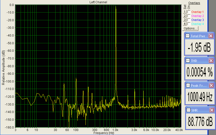This screenshot has height=135, width=216.
Task: Click the Relative Amplitude (dB) axis label
Action: (3, 68)
